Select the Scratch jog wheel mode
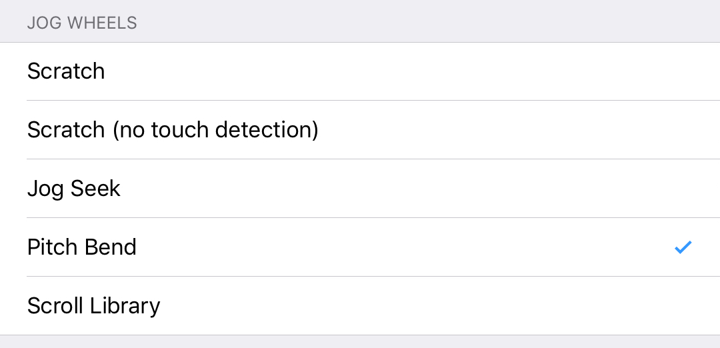The width and height of the screenshot is (720, 348). [360, 71]
